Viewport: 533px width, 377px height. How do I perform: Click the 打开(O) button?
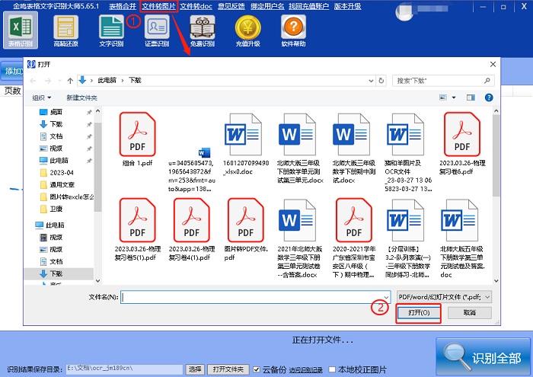pos(418,312)
